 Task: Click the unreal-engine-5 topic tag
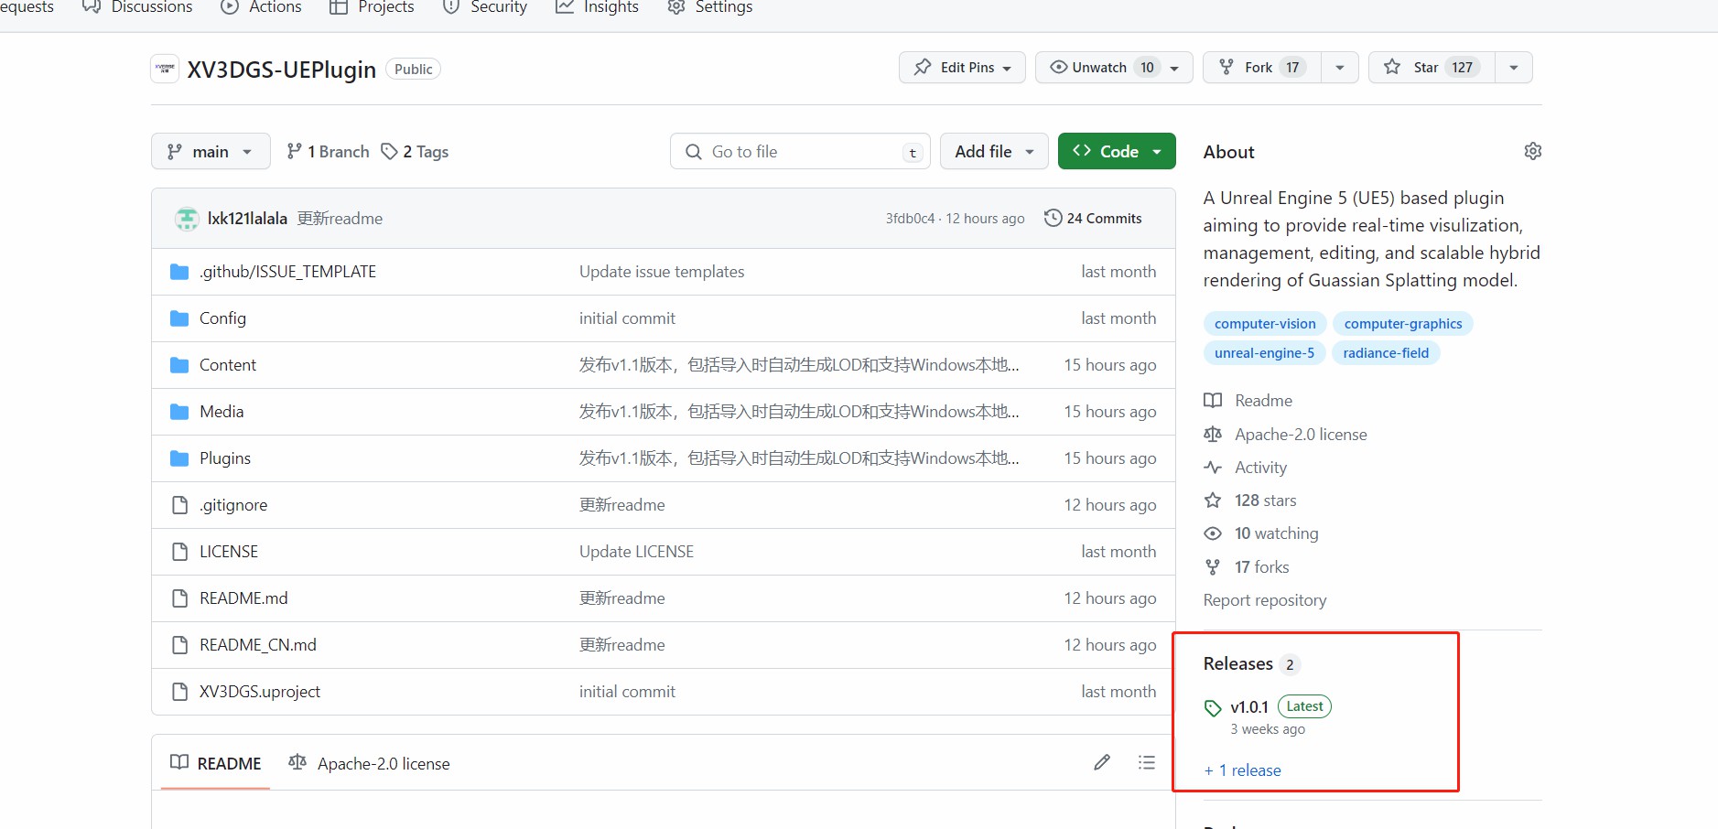1264,352
